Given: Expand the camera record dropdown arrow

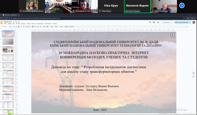Looking at the screenshot, I should pos(160,22).
